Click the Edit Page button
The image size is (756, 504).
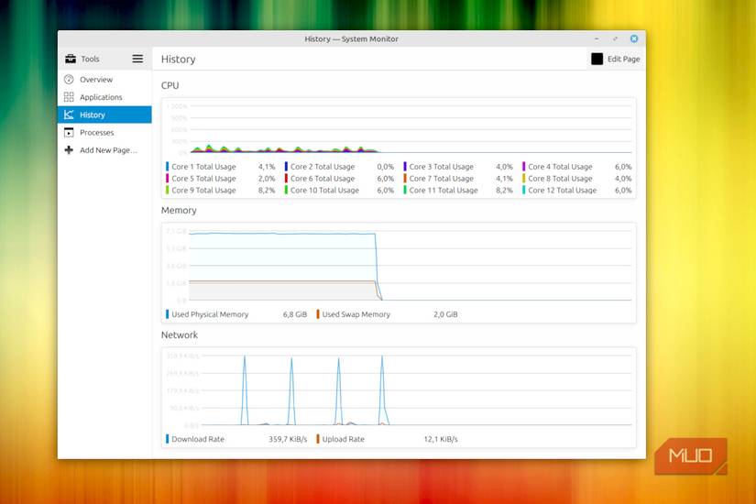click(616, 59)
